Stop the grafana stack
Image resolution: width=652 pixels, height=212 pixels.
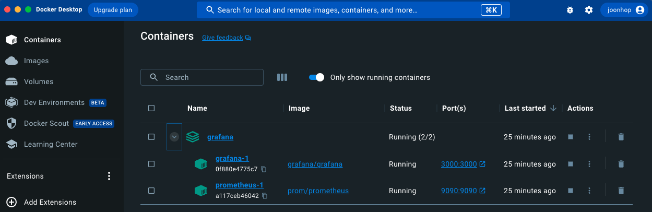tap(571, 137)
